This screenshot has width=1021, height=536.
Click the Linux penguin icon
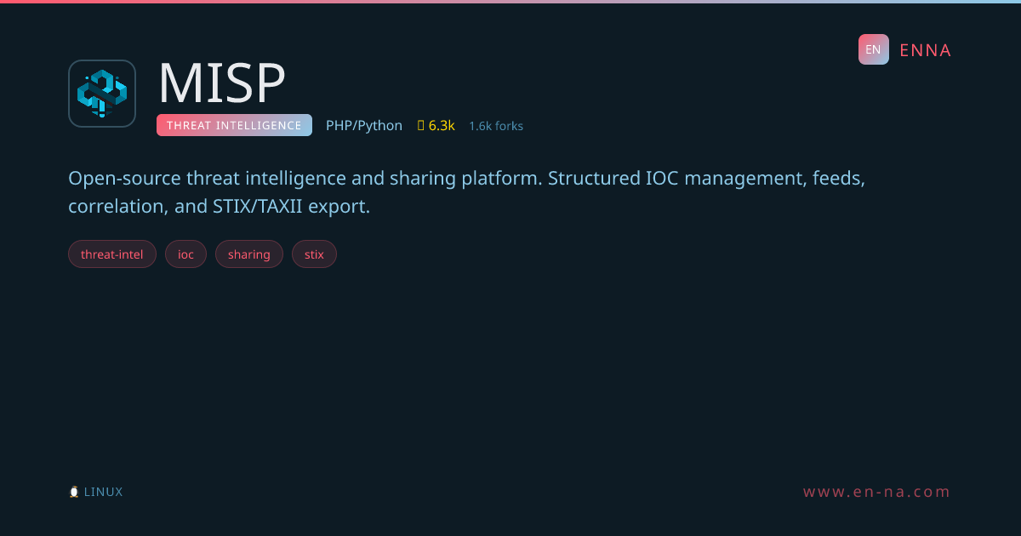click(x=74, y=492)
